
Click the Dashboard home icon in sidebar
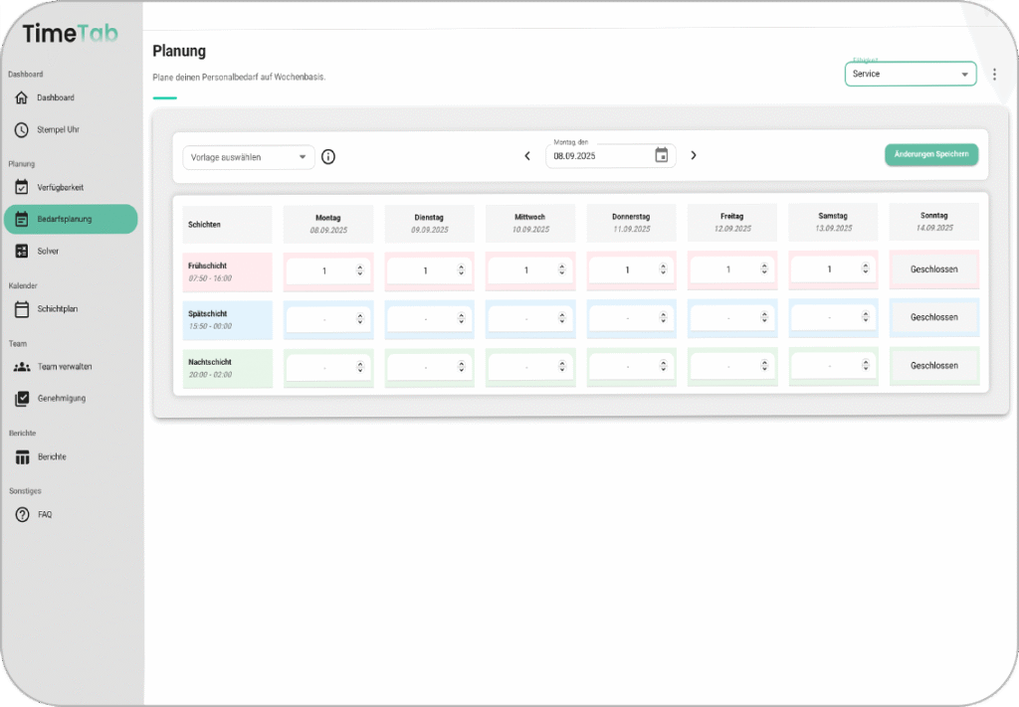point(22,97)
